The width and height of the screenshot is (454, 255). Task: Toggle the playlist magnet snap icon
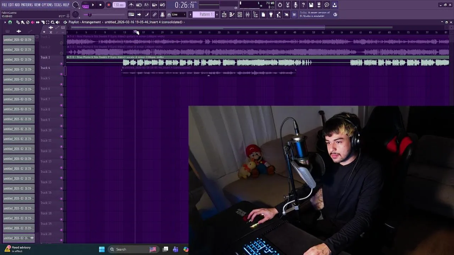click(10, 22)
